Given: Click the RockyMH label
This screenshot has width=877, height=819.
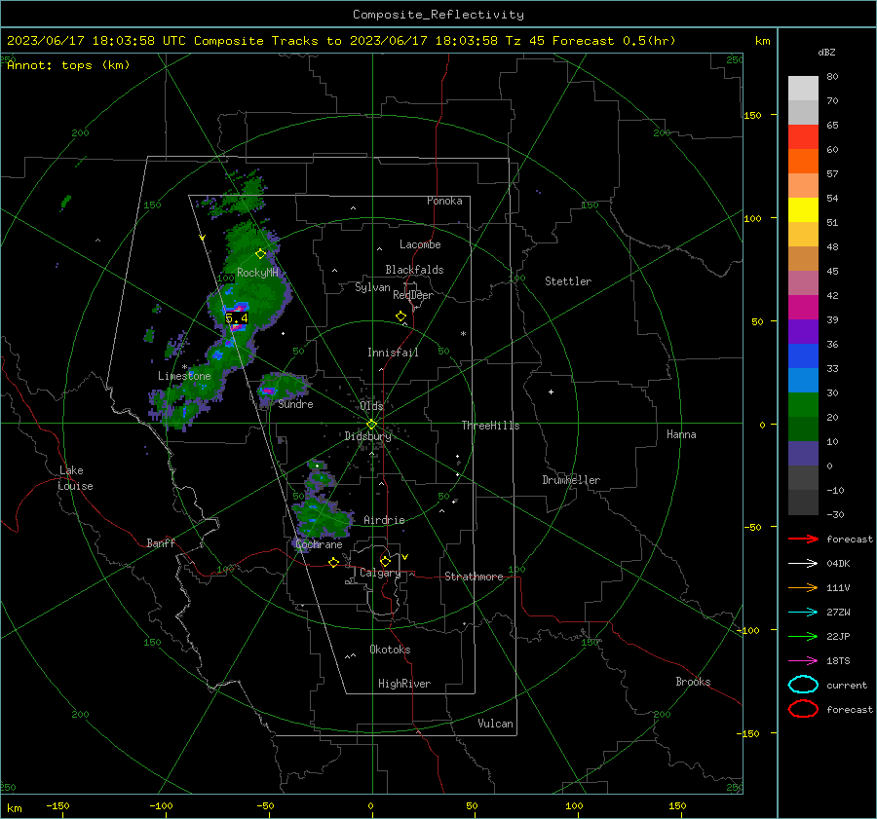Looking at the screenshot, I should (x=257, y=273).
